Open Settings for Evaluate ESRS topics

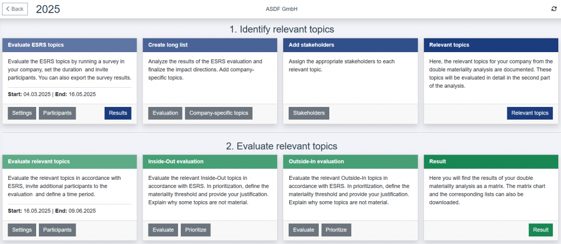22,113
